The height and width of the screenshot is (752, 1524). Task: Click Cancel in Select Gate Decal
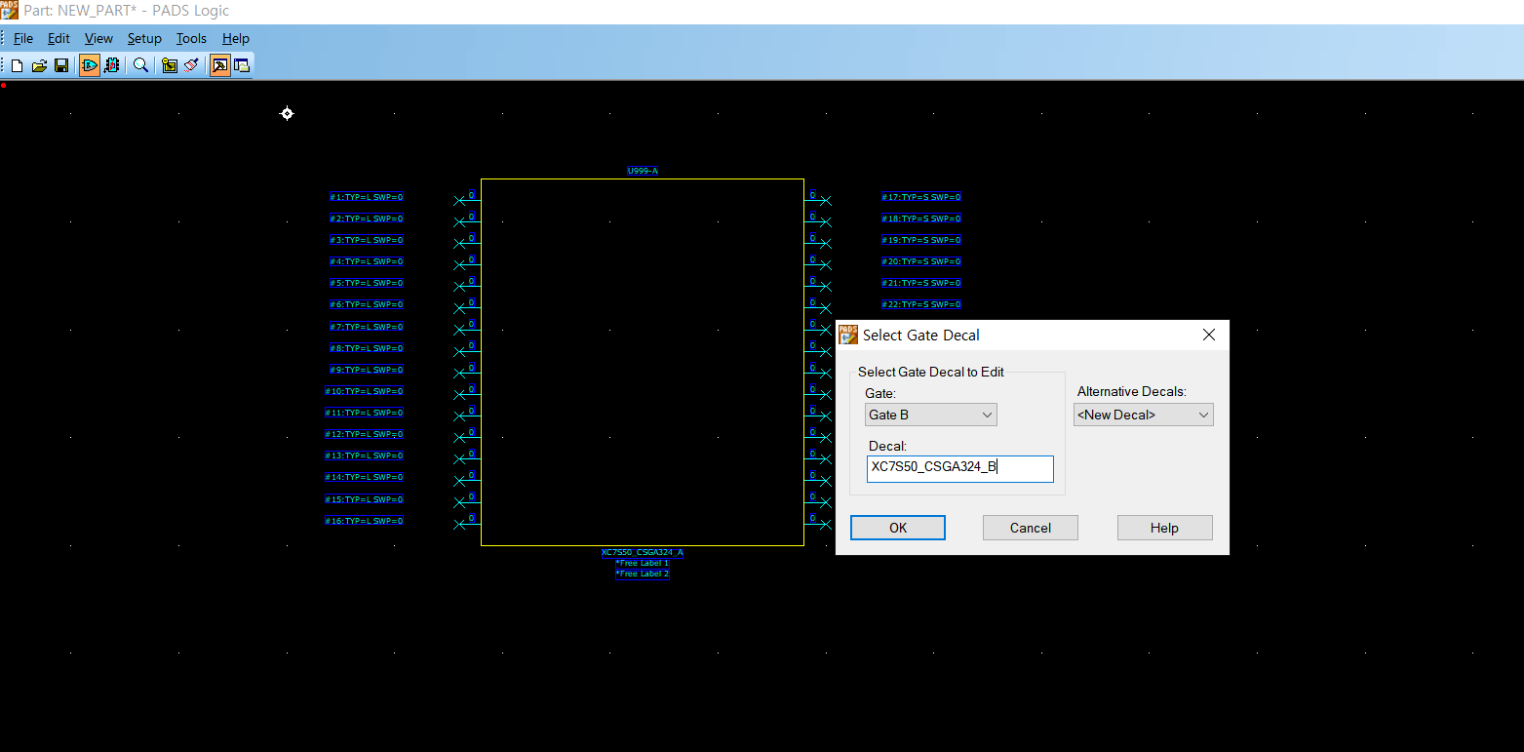point(1031,528)
